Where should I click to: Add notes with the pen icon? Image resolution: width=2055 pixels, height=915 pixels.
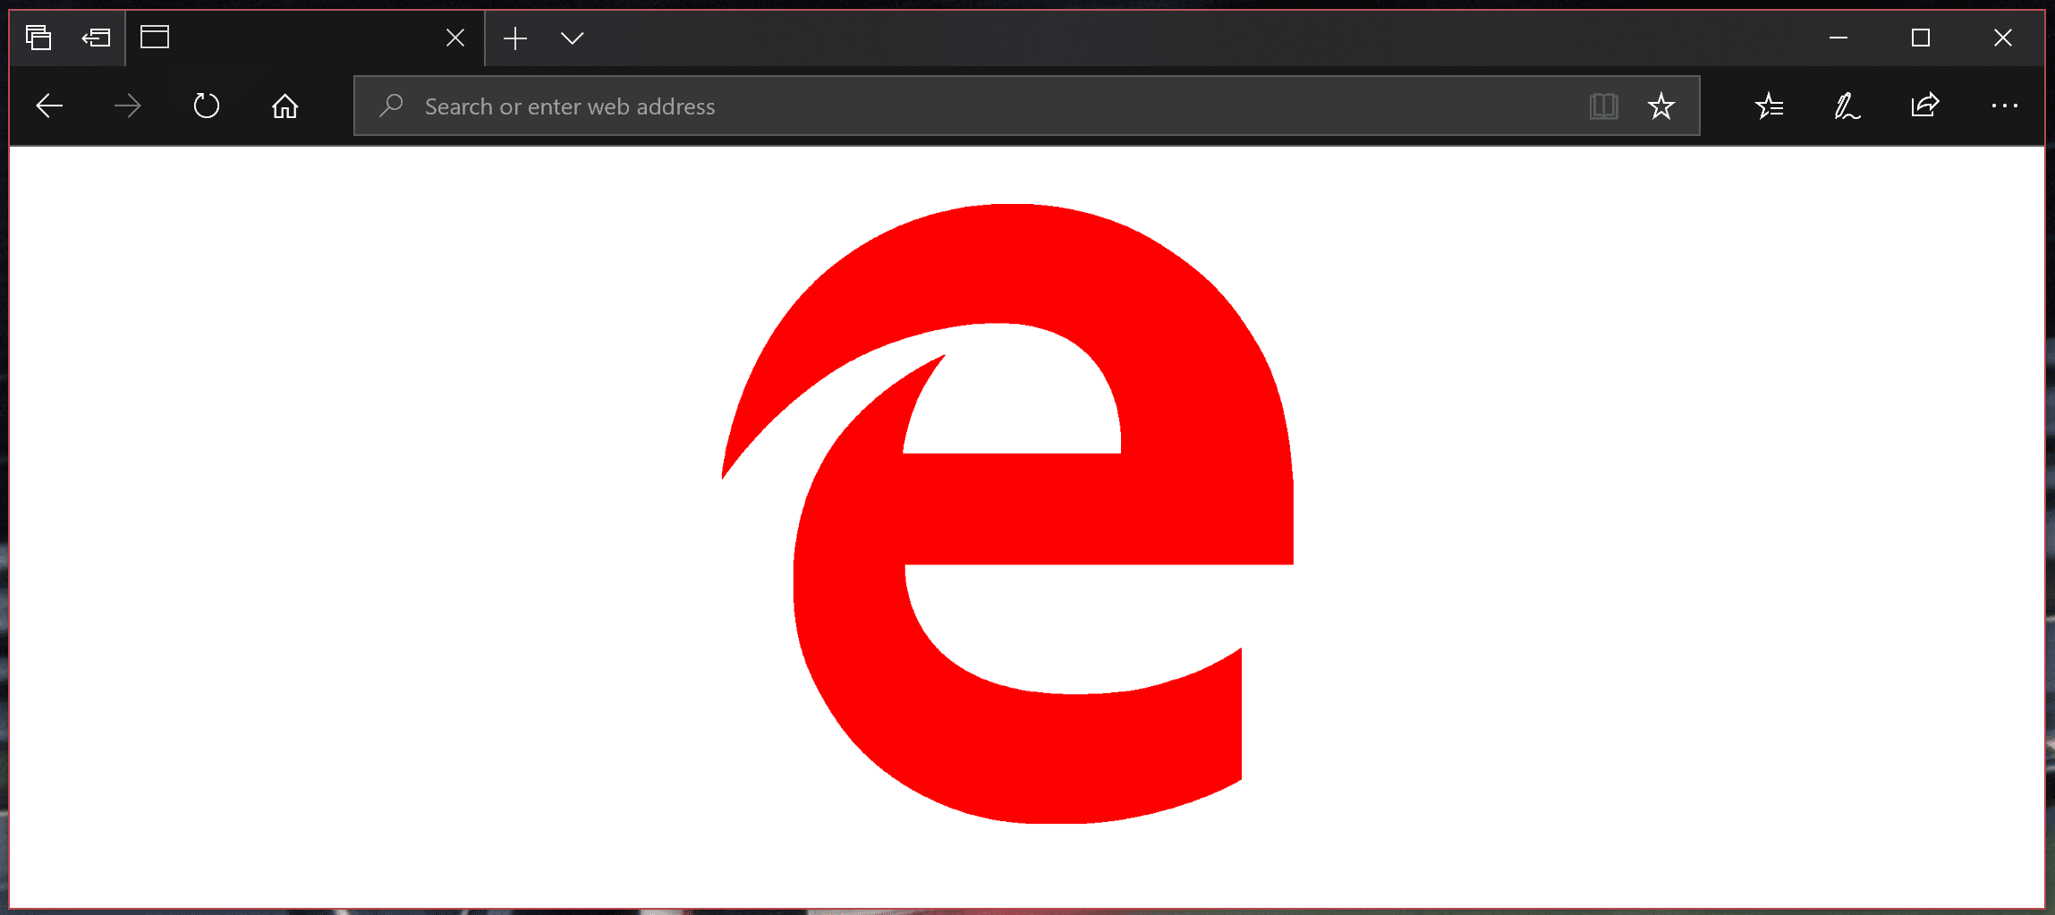[1847, 106]
